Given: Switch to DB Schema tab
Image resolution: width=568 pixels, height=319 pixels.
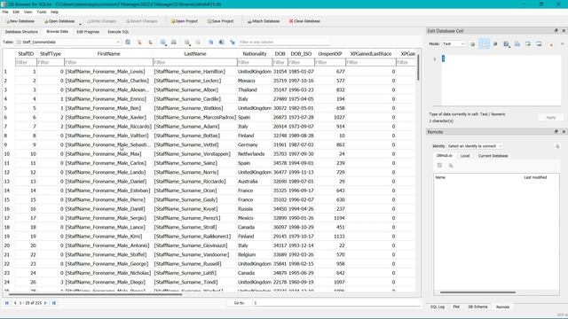Looking at the screenshot, I should point(477,307).
